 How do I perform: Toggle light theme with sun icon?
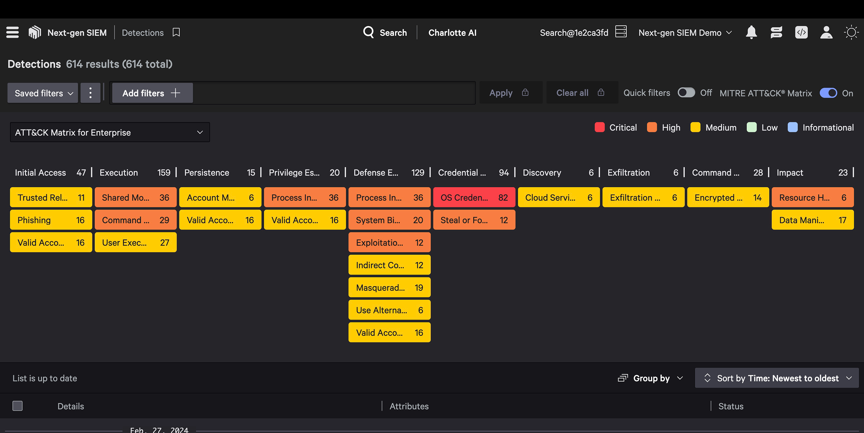pyautogui.click(x=851, y=33)
